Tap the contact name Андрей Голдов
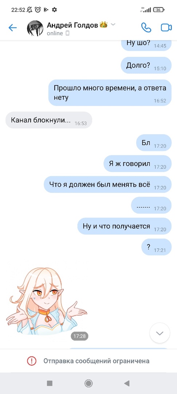Screen dimensions: 177x394 [x=72, y=25]
